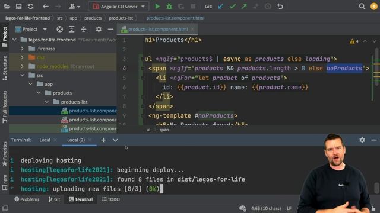The width and height of the screenshot is (380, 213).
Task: Collapse the products-list folder
Action: [47, 102]
